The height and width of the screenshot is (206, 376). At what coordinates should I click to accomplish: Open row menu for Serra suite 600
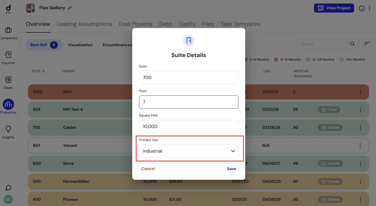360,164
